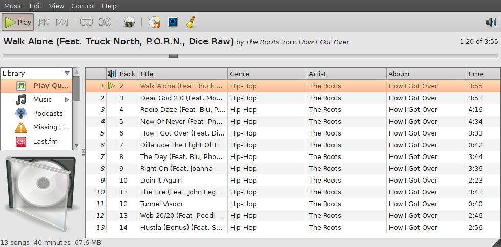Click the Last.fm logo icon
This screenshot has width=501, height=247.
click(x=21, y=141)
